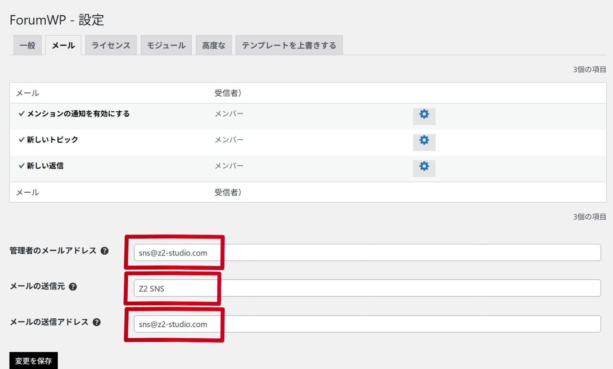Click checkmark icon beside メンションの通知を有効にする
This screenshot has height=369, width=613.
pos(21,114)
